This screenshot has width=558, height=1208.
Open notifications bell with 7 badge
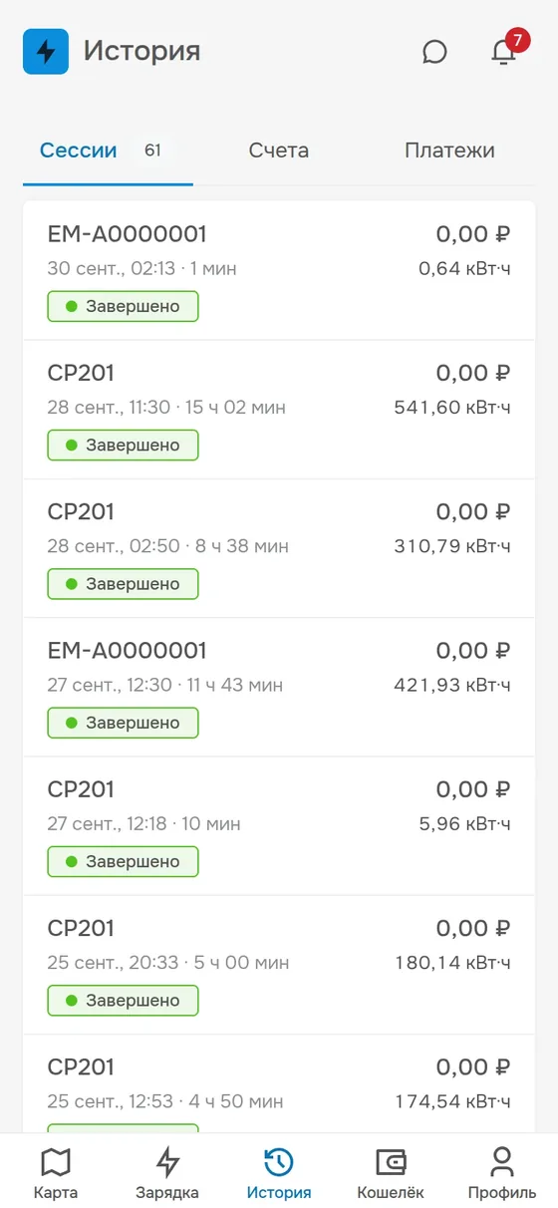[505, 52]
